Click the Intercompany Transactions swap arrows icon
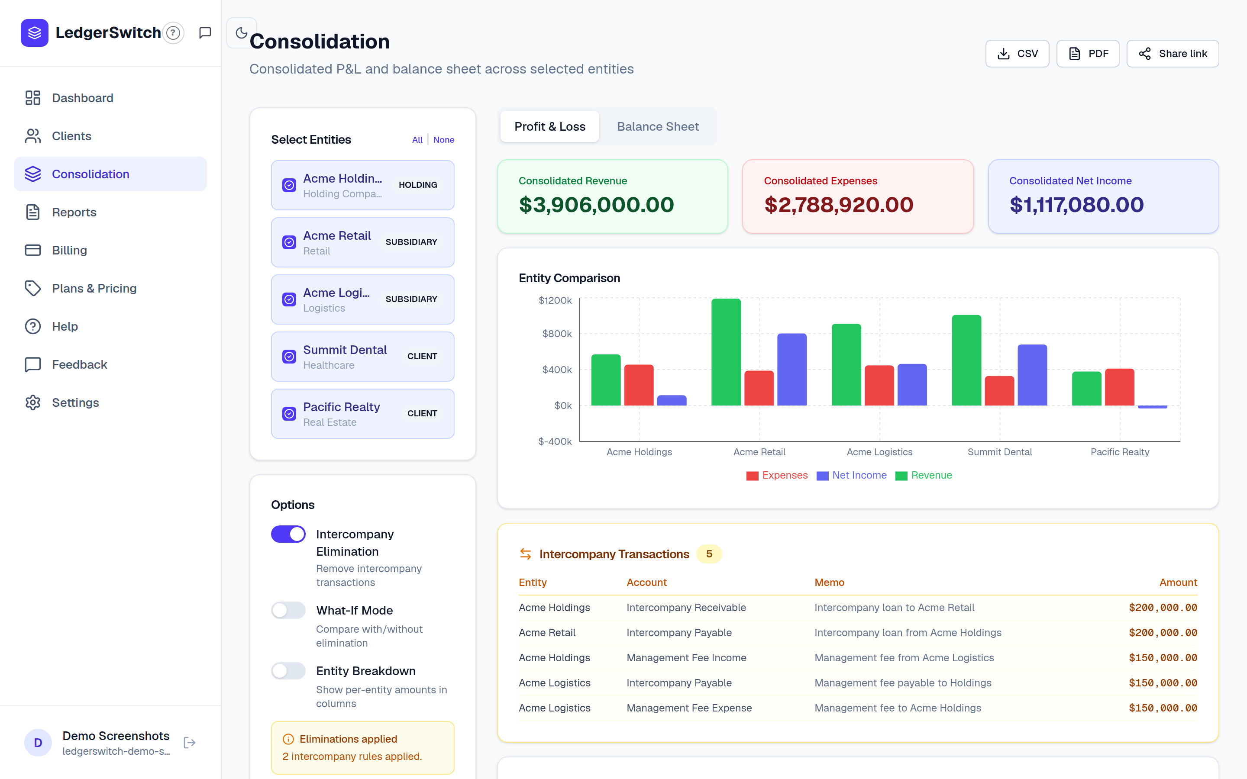 pyautogui.click(x=526, y=554)
